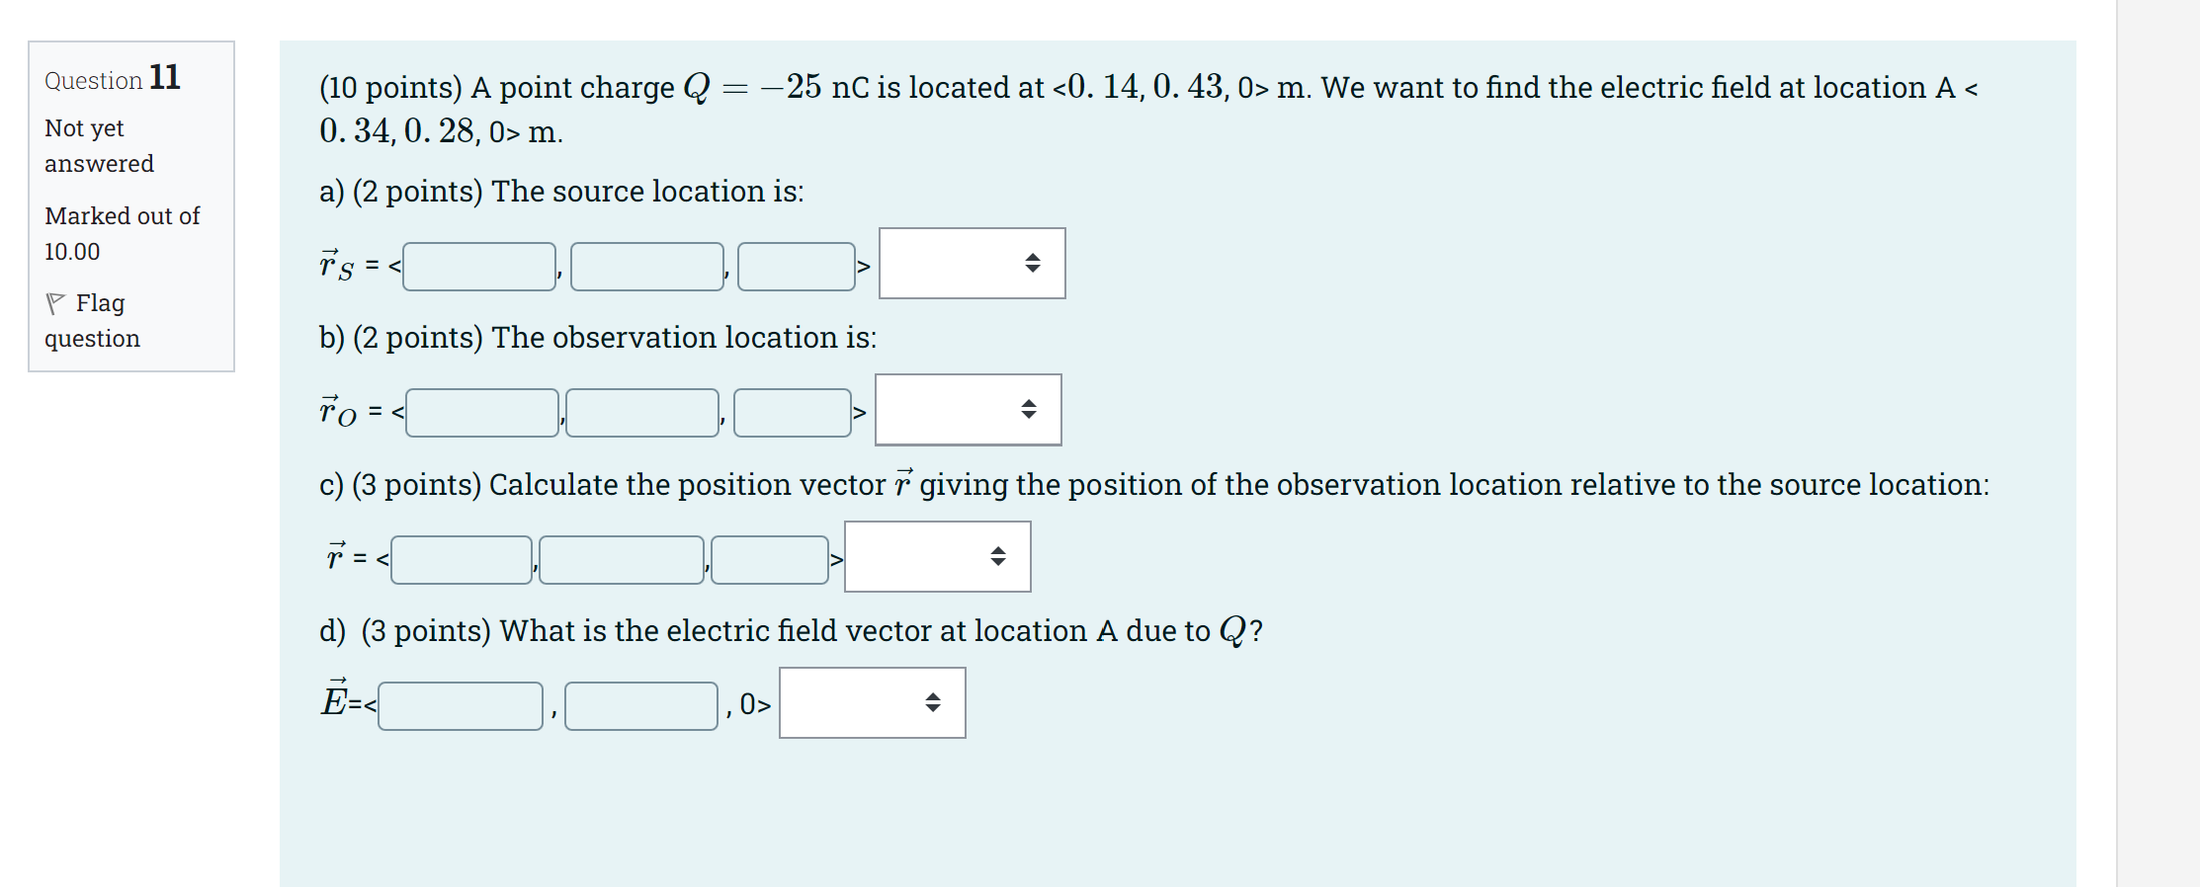Click the y-component field of r_o

(x=642, y=410)
